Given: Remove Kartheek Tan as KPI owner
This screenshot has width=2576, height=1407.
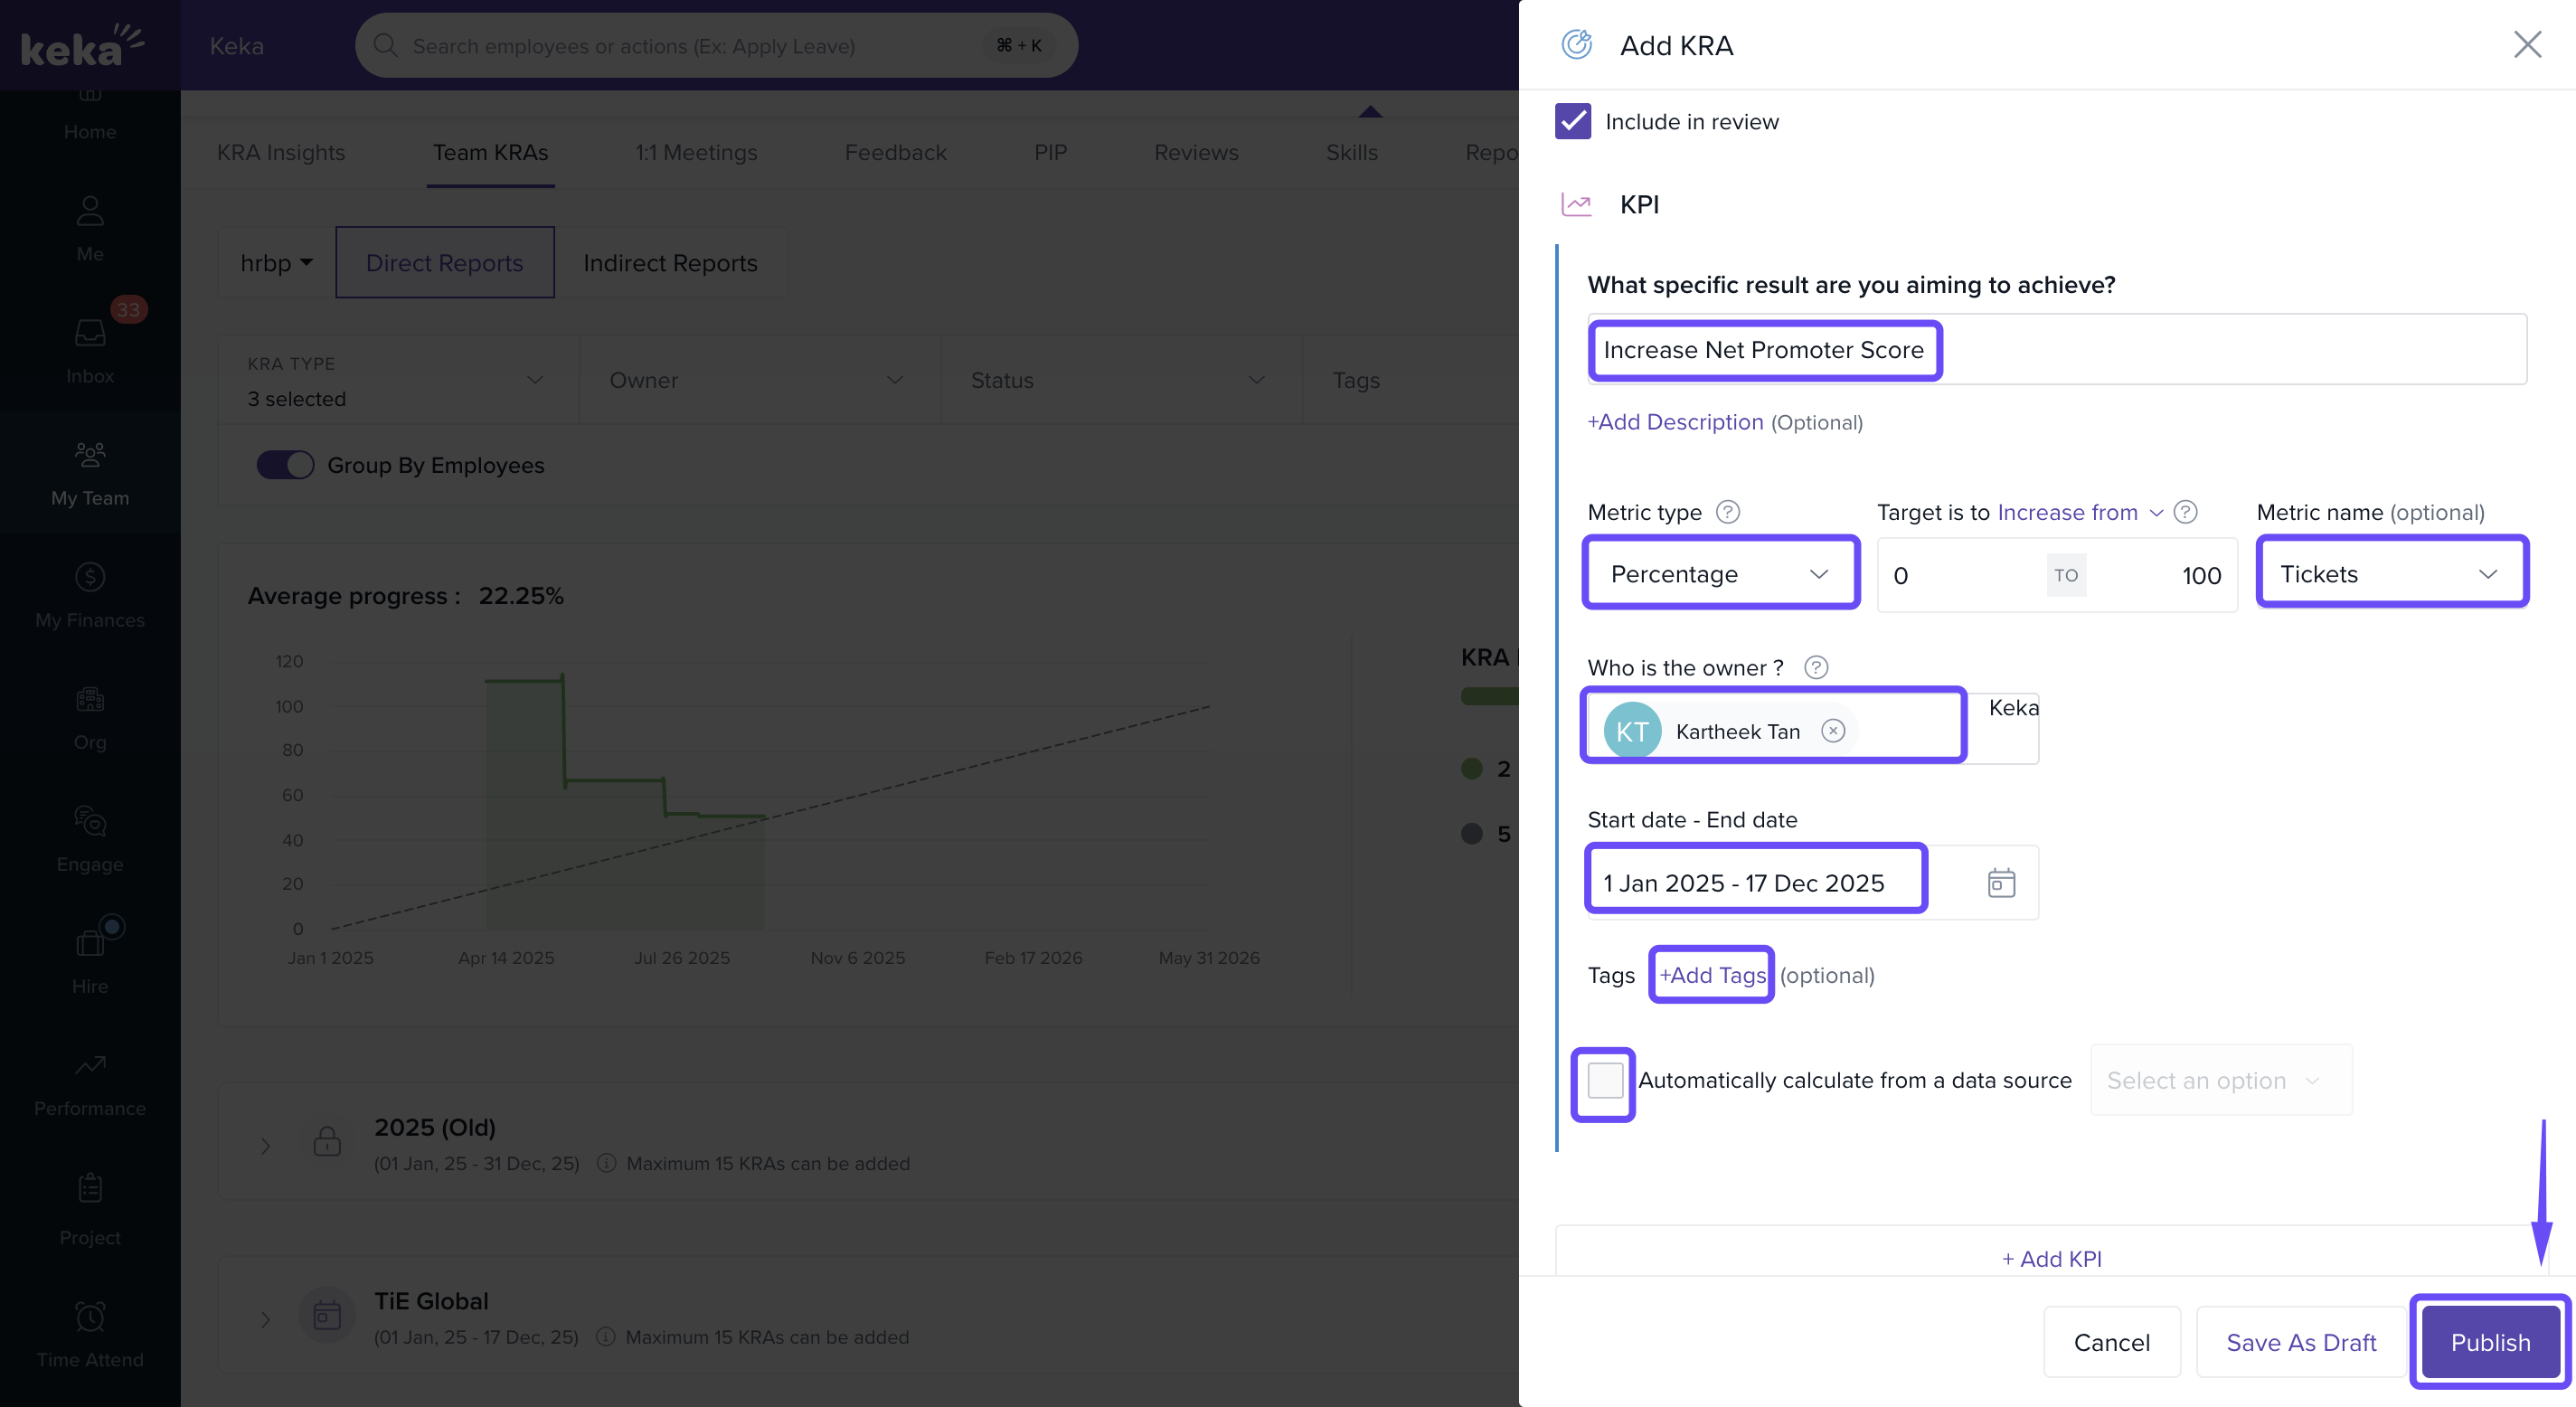Looking at the screenshot, I should click(x=1833, y=731).
